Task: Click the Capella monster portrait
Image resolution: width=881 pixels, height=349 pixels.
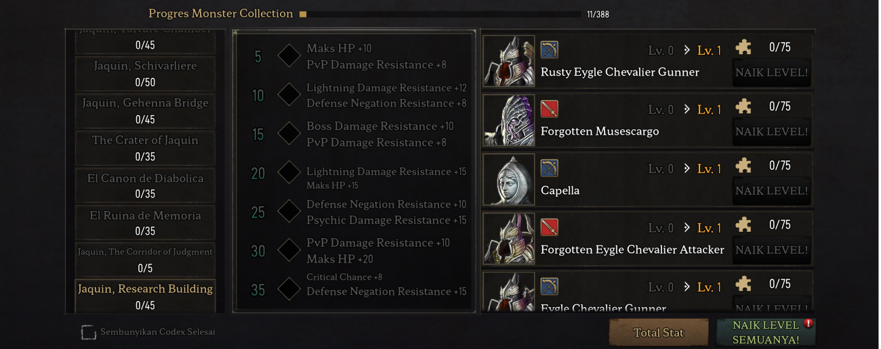Action: pos(509,180)
